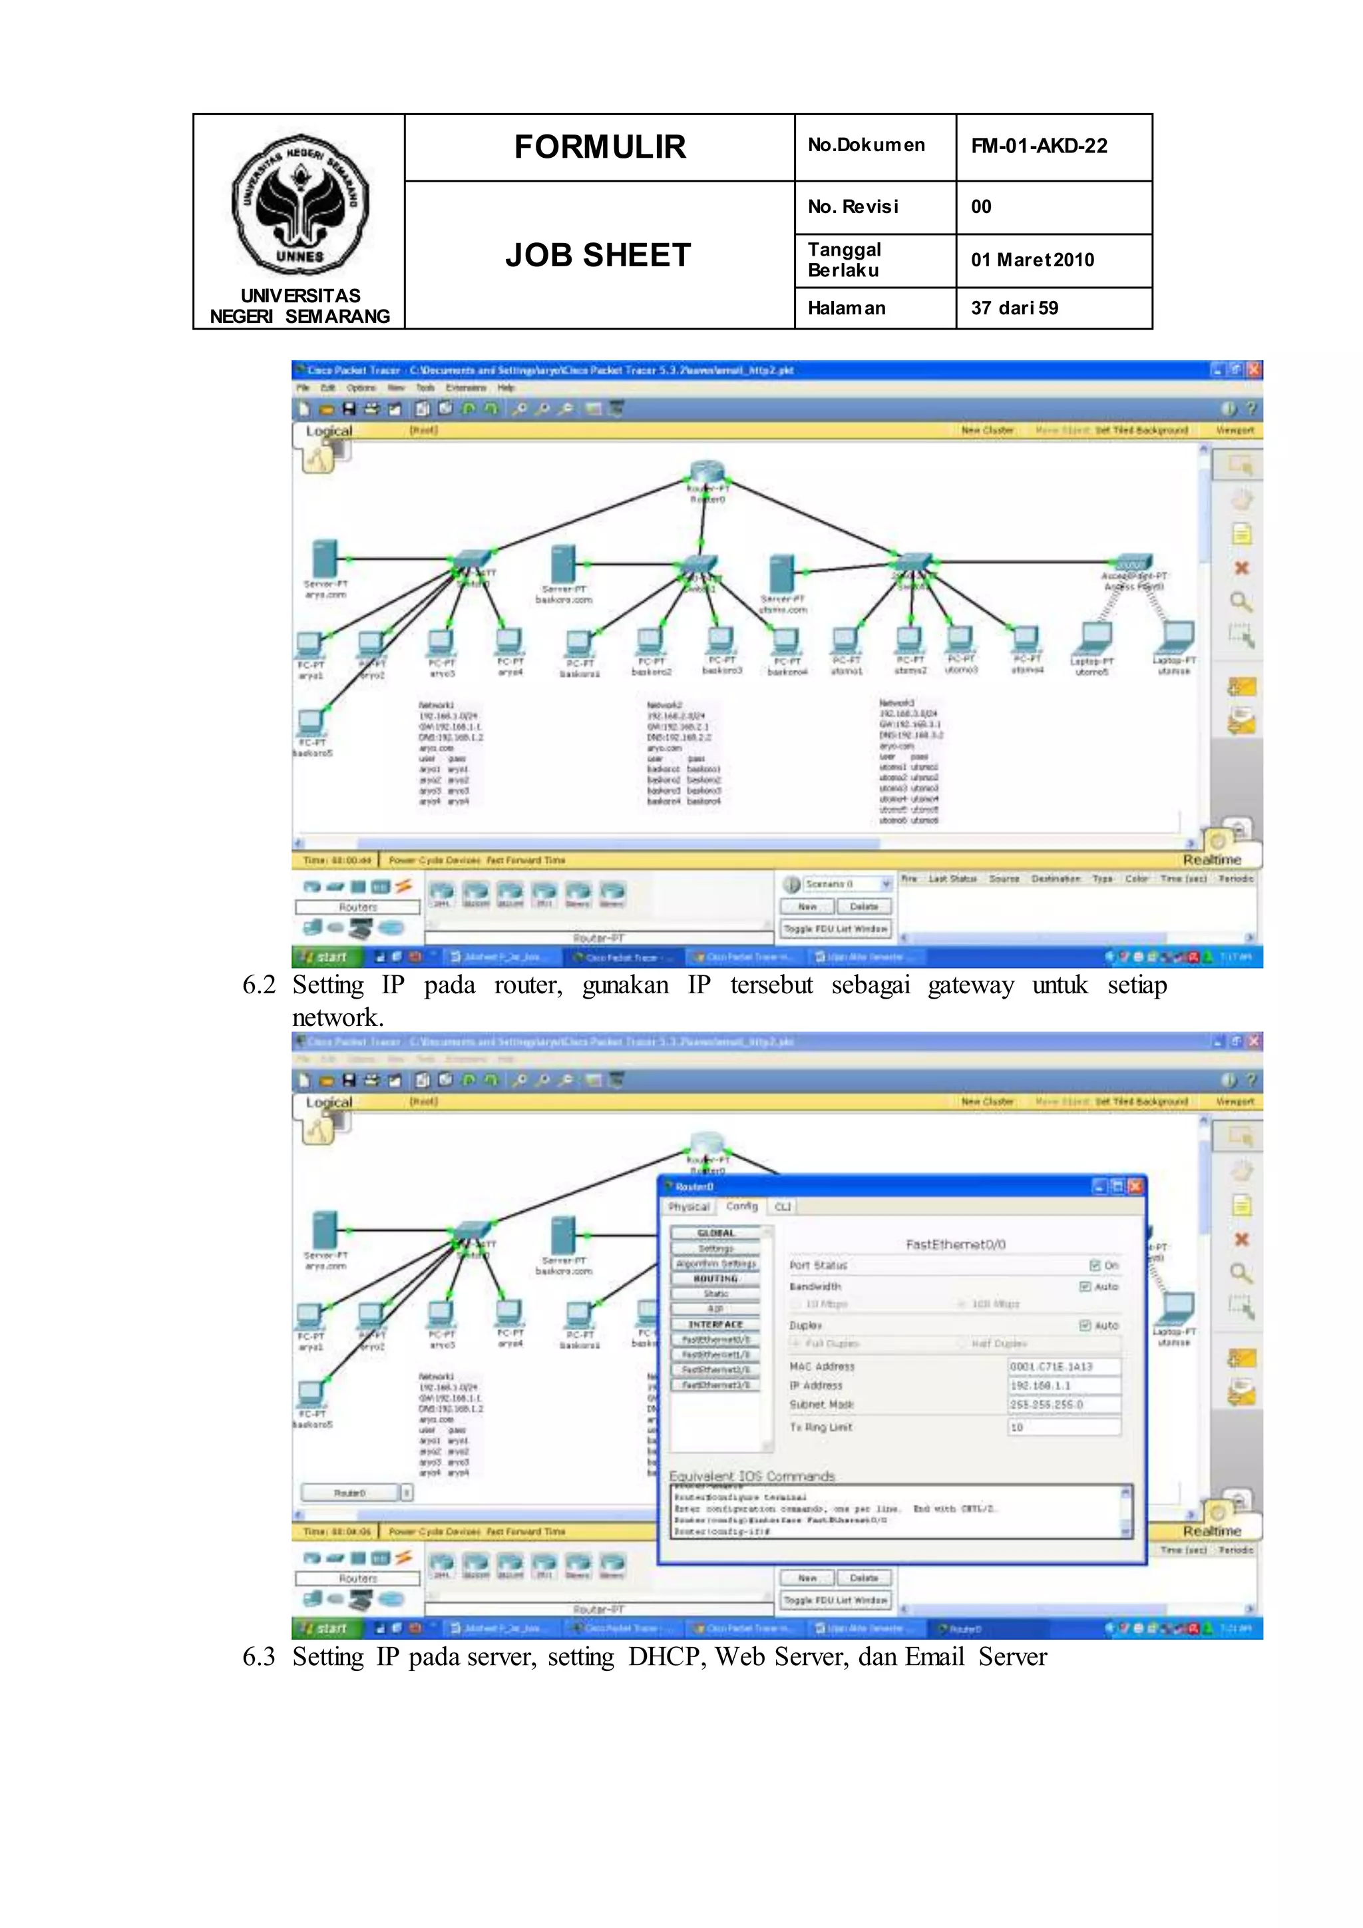1363x1928 pixels.
Task: Open Scenario 0 dropdown in upper window
Action: tap(885, 884)
